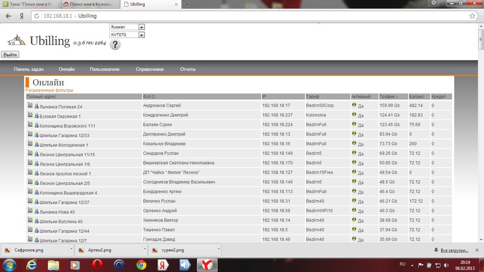Open building icon for Лесное Центральная 11/15
Image resolution: width=484 pixels, height=272 pixels.
point(30,153)
